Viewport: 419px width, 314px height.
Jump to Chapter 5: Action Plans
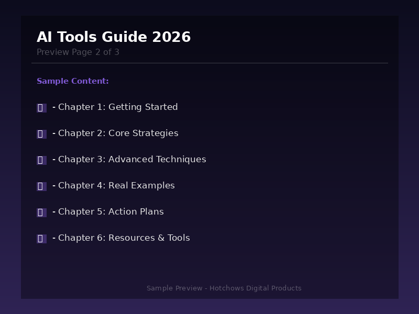(x=111, y=212)
